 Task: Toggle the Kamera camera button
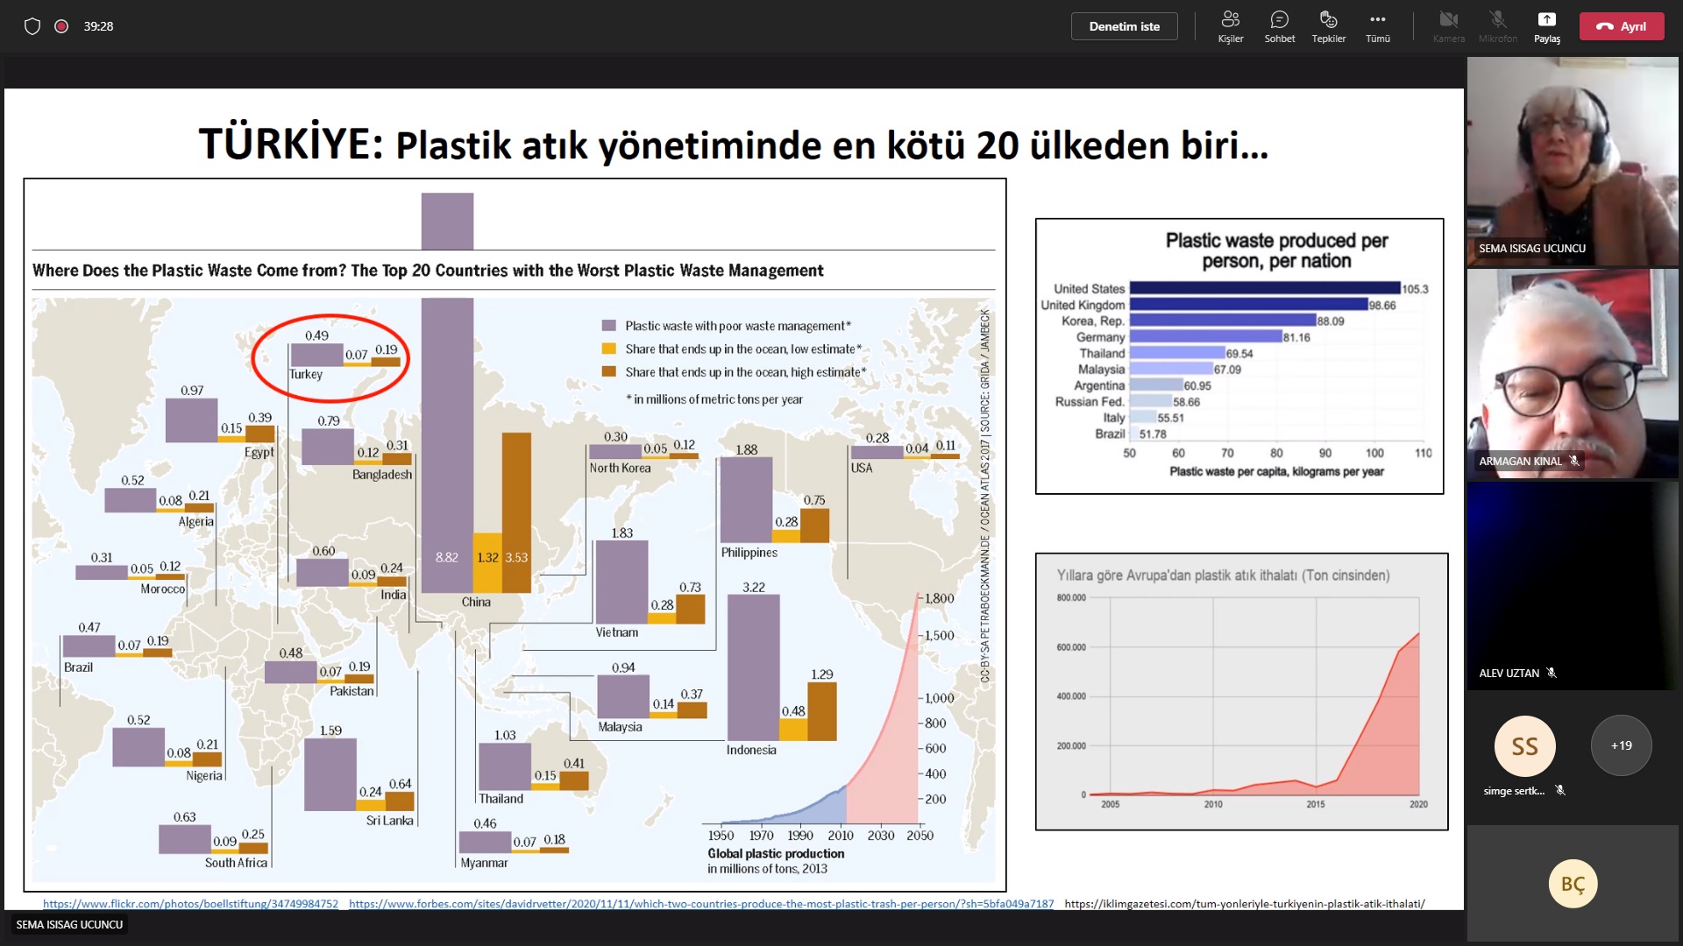tap(1448, 26)
